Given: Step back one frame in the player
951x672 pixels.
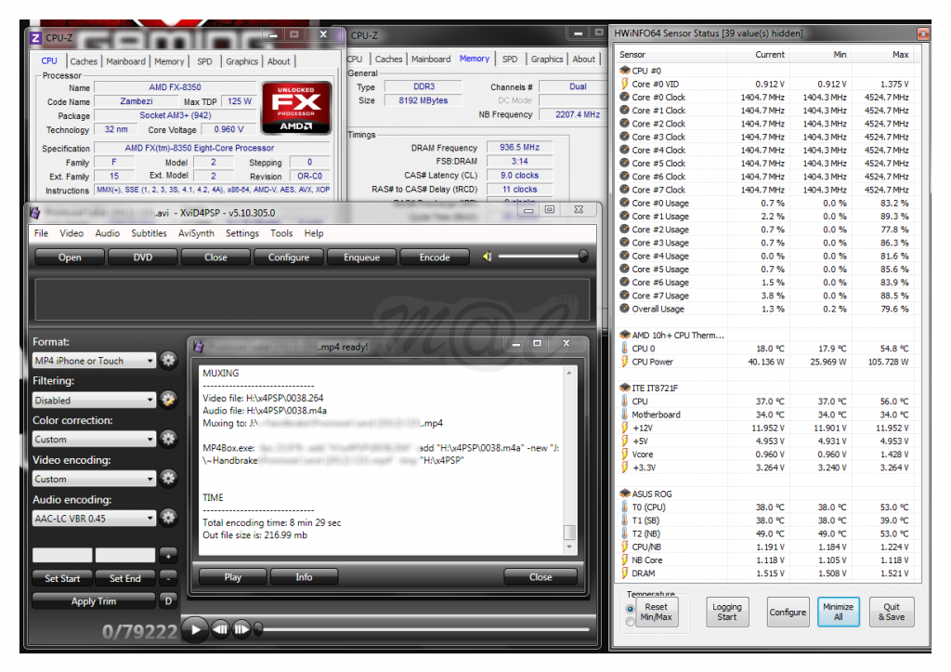Looking at the screenshot, I should coord(220,629).
